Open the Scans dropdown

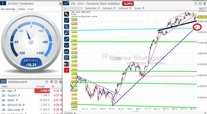tap(139, 8)
